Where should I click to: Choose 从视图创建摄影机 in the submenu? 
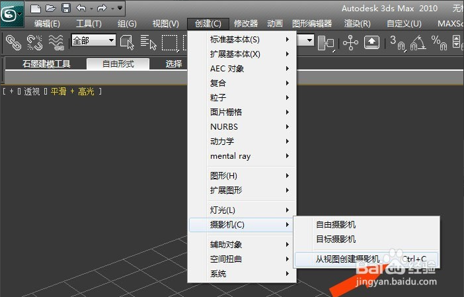point(366,259)
